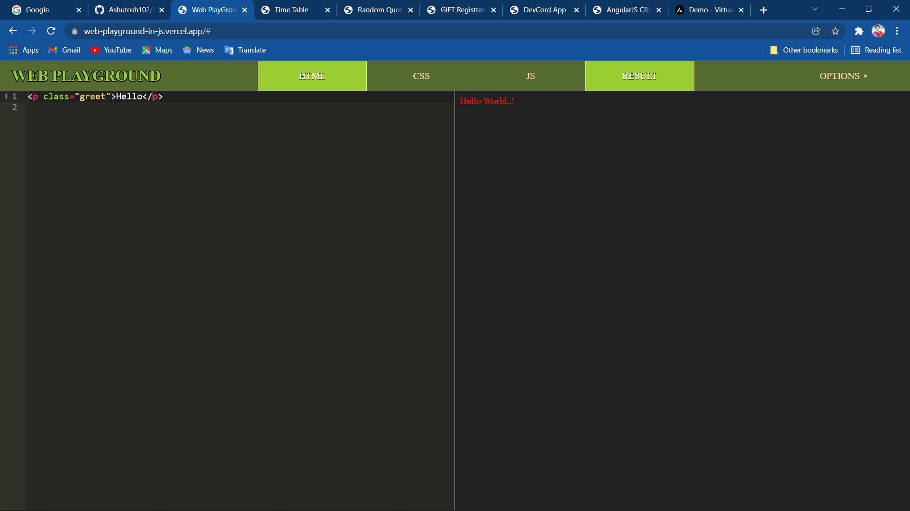Open the profile avatar icon
The width and height of the screenshot is (910, 511).
[x=878, y=31]
